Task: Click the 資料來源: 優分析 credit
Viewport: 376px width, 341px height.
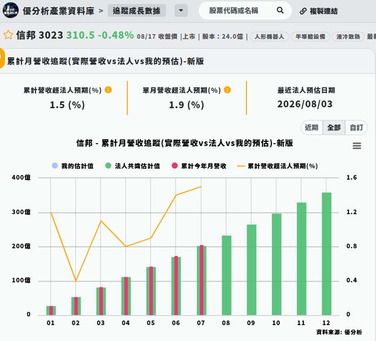Action: 339,332
